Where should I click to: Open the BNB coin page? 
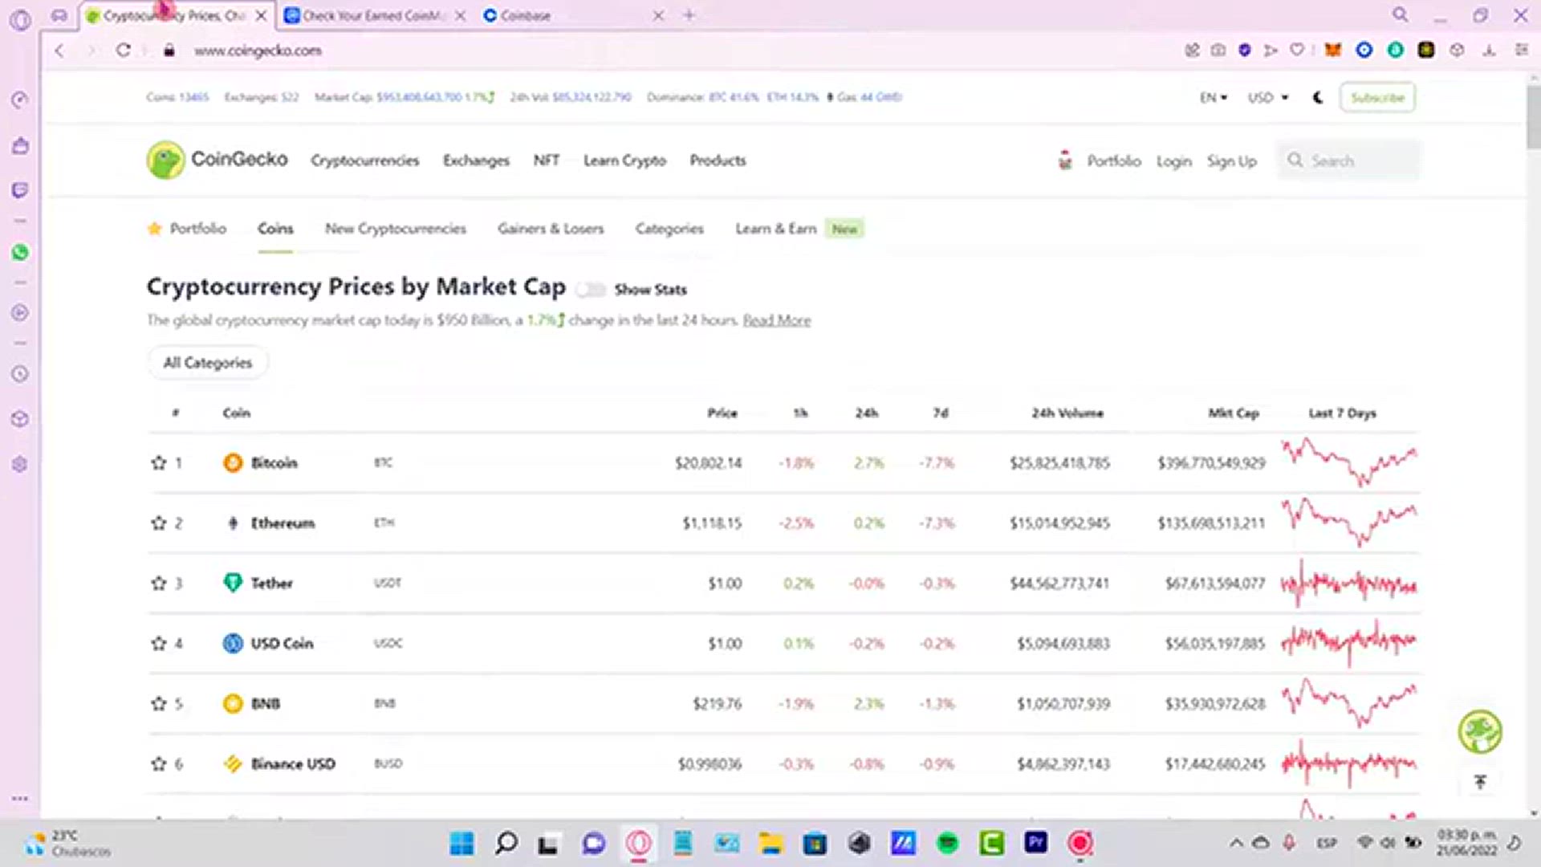pyautogui.click(x=266, y=703)
